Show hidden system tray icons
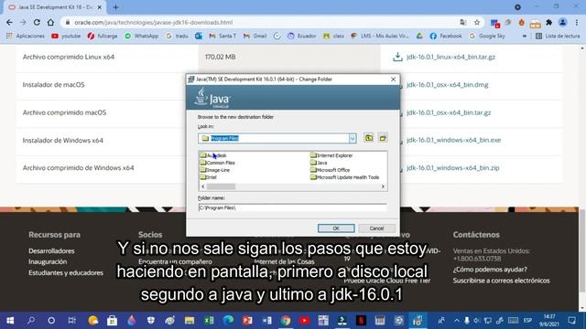 click(x=457, y=321)
